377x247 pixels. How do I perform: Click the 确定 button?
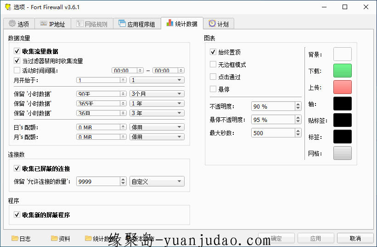[276, 238]
